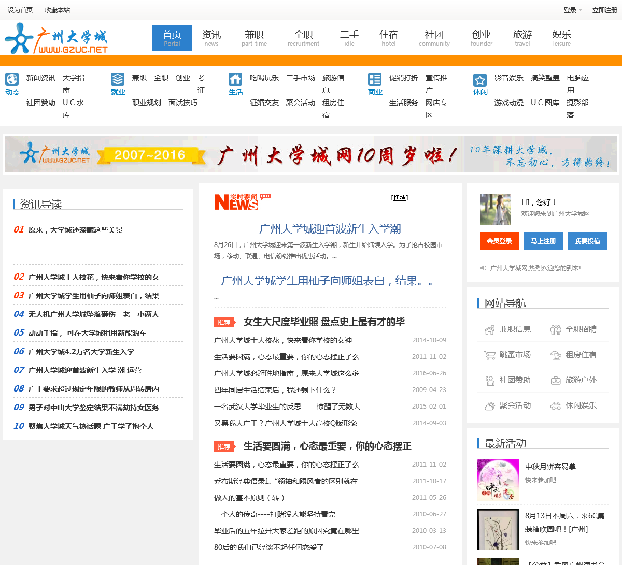Screen dimensions: 622x565
Task: Click the 兼职信息 house icon
Action: pyautogui.click(x=489, y=330)
